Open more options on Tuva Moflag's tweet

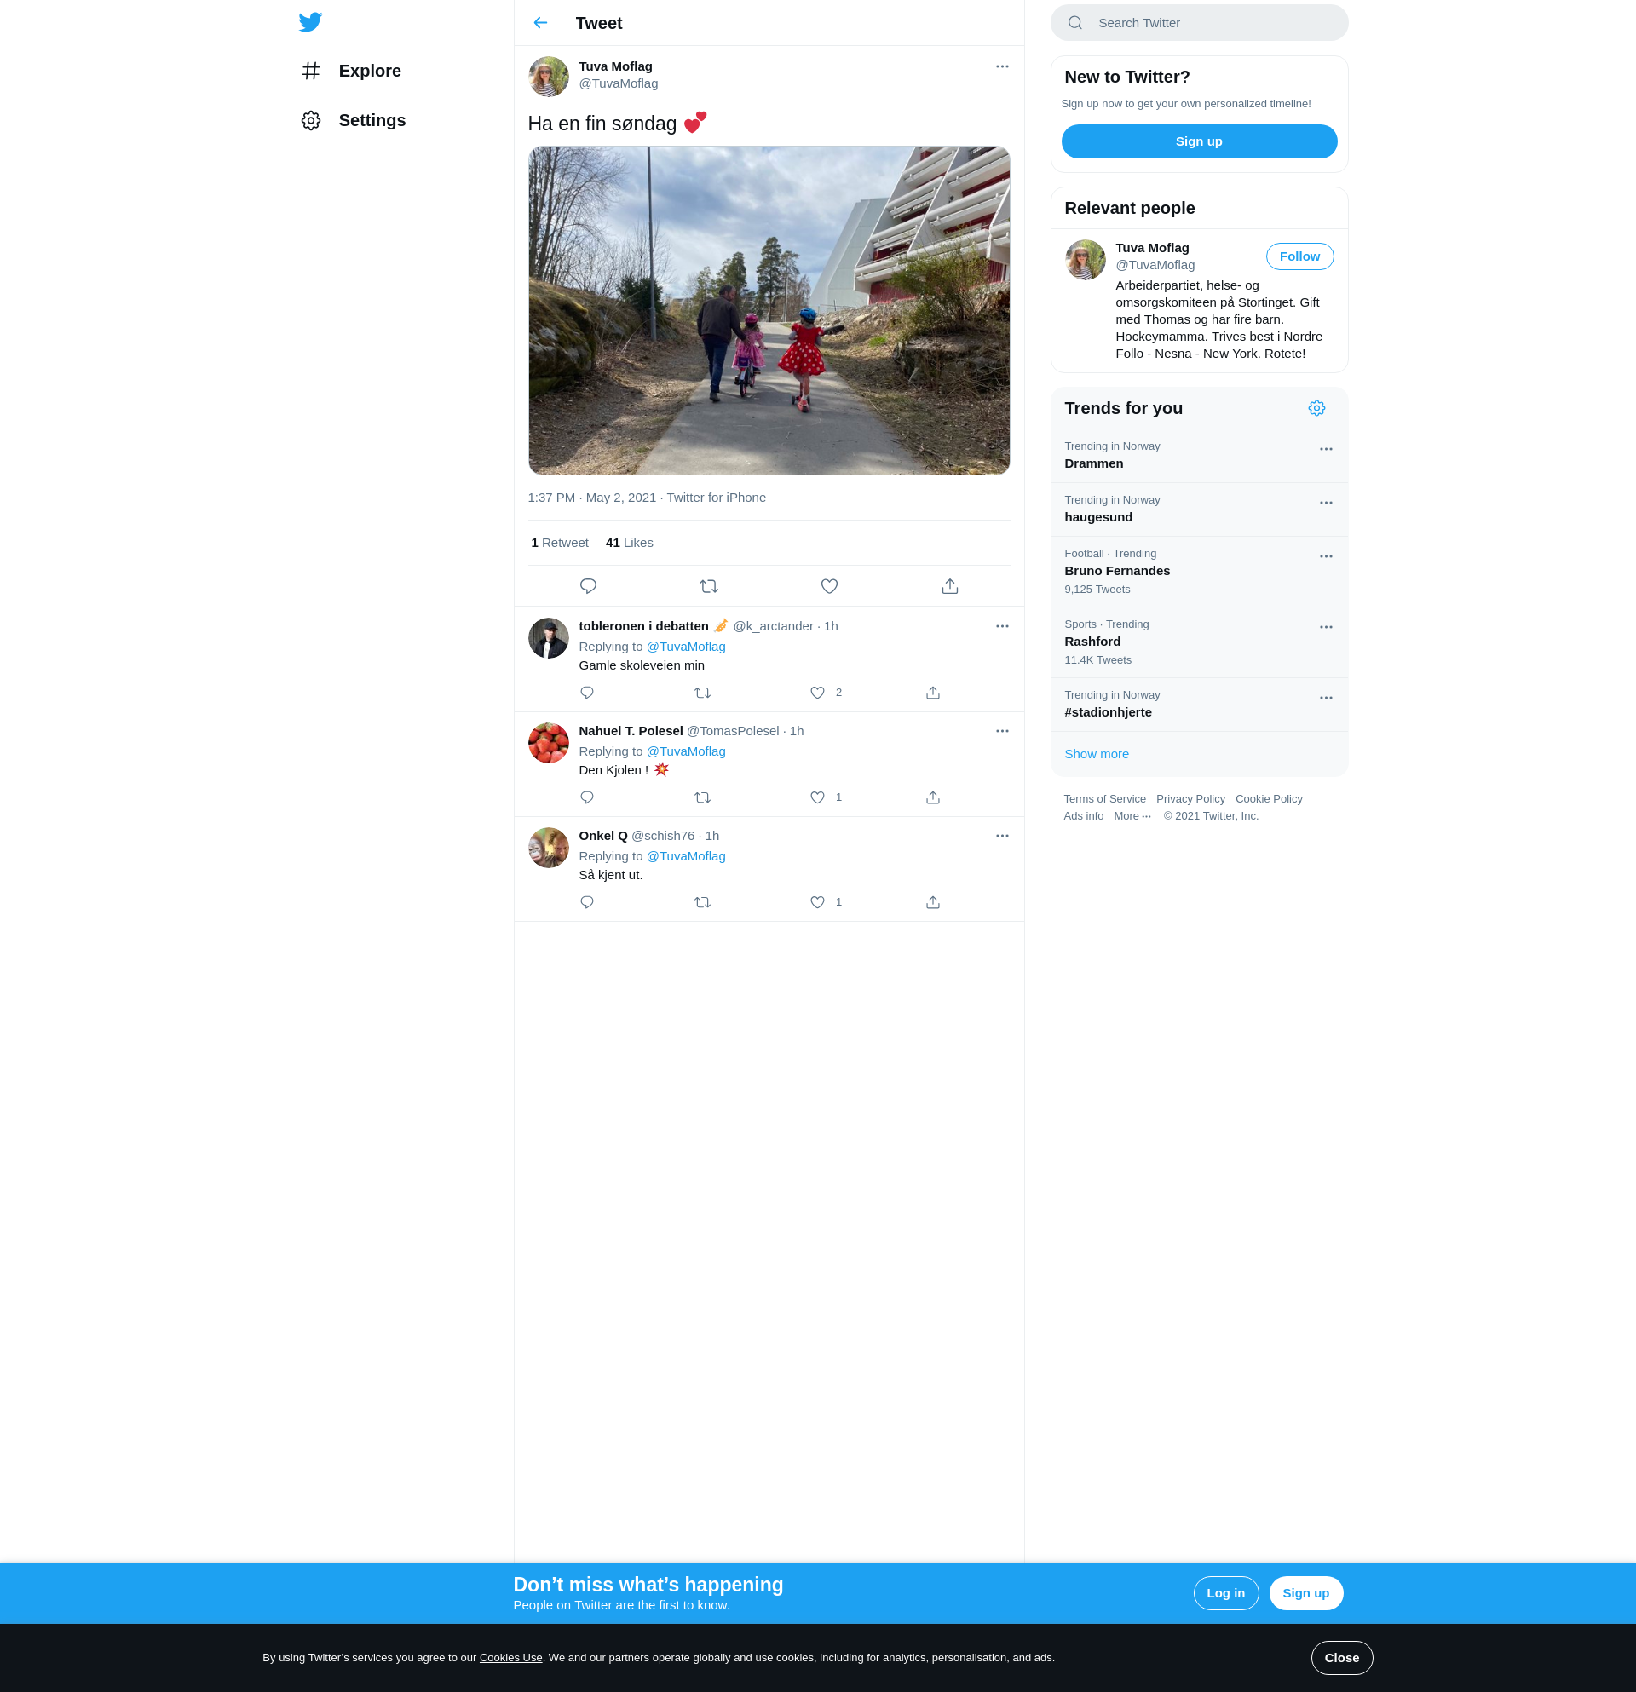pos(1001,66)
